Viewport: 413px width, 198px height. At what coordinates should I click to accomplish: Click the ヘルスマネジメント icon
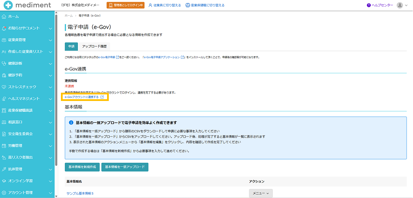3,99
